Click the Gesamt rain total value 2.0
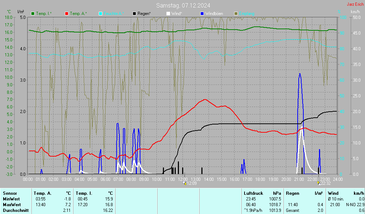Image resolution: width=365 pixels, height=214 pixels. [x=320, y=210]
